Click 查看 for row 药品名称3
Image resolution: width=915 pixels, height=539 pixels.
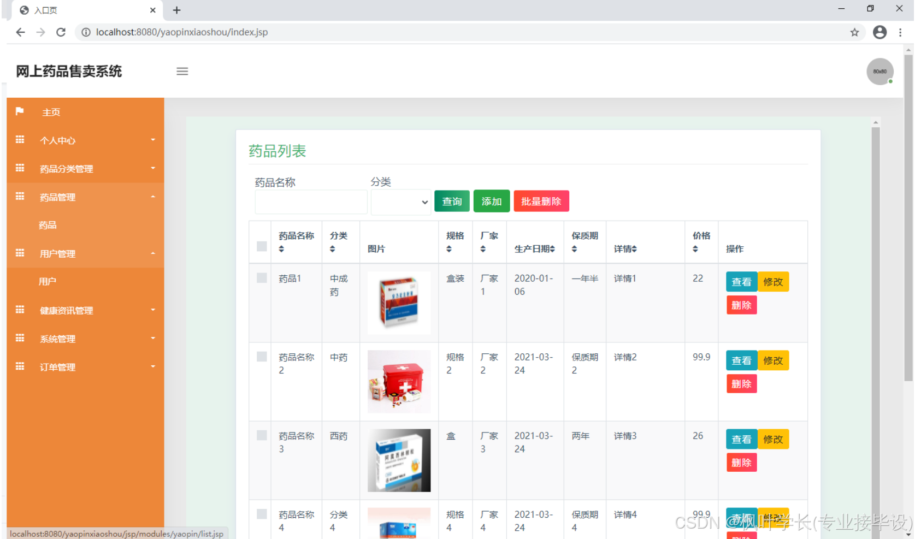click(x=741, y=439)
